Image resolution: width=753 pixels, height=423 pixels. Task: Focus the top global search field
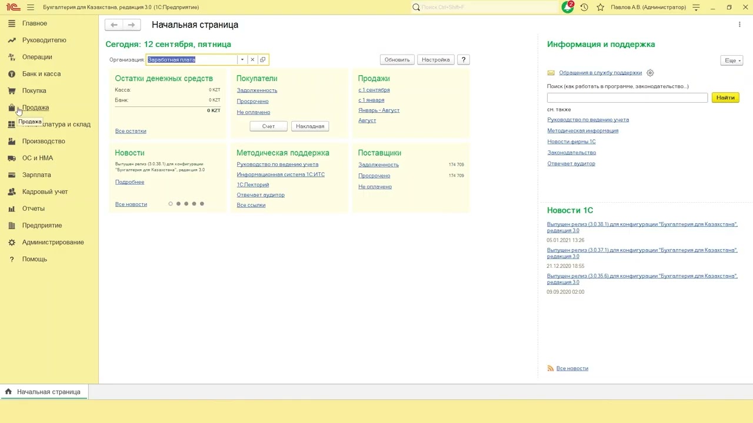pyautogui.click(x=488, y=7)
